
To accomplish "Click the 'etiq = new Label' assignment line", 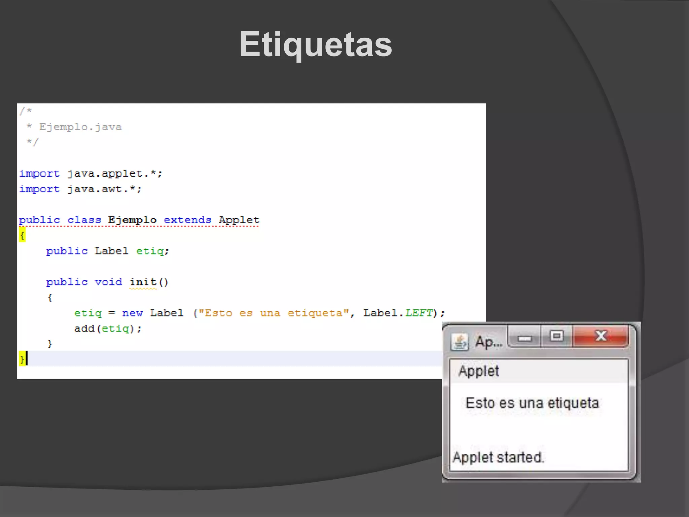I will (x=259, y=313).
